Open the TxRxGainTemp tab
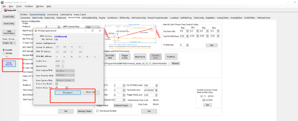Screen dimensions: 298x121 point(263,18)
